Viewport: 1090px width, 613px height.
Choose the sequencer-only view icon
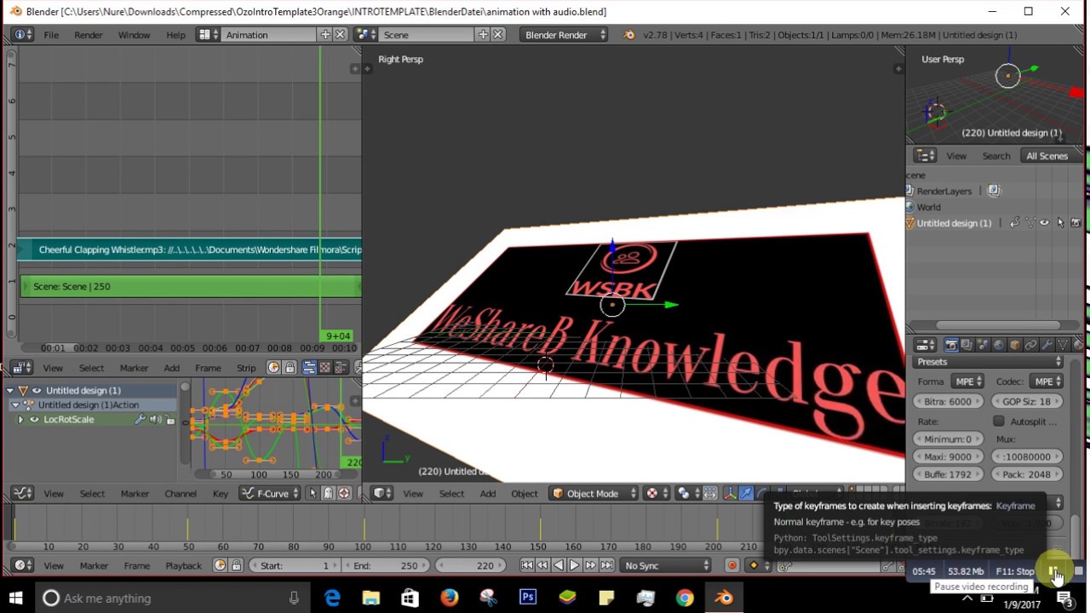[309, 368]
